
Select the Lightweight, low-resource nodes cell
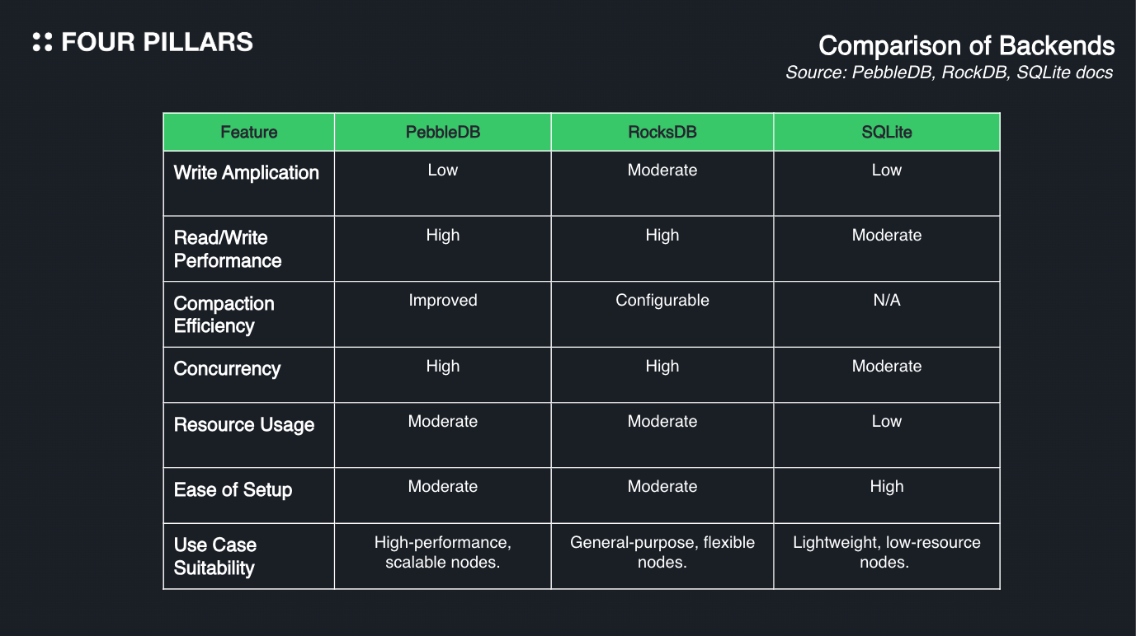click(x=887, y=553)
